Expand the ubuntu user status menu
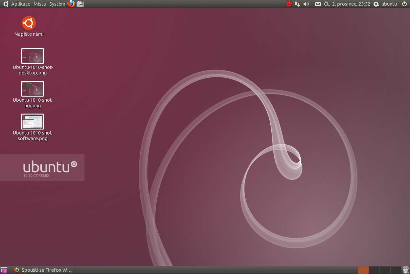The height and width of the screenshot is (274, 410). pyautogui.click(x=385, y=4)
